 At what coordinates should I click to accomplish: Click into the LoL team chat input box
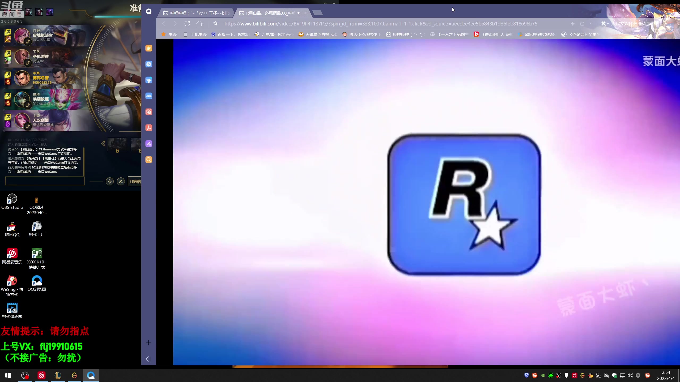[45, 181]
